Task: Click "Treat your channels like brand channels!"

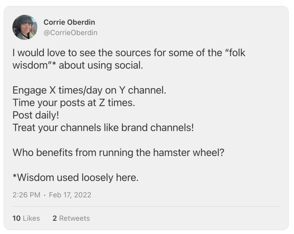Action: [103, 127]
